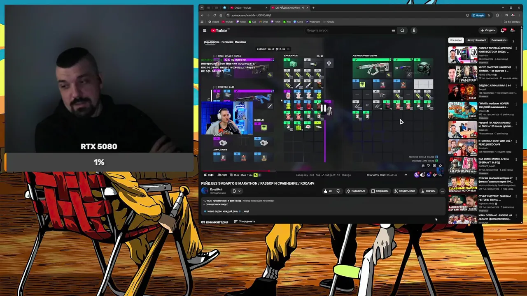The image size is (527, 296).
Task: Open 'КЛАН СОПРАНО - РАЗБОР' video title
Action: (x=495, y=217)
